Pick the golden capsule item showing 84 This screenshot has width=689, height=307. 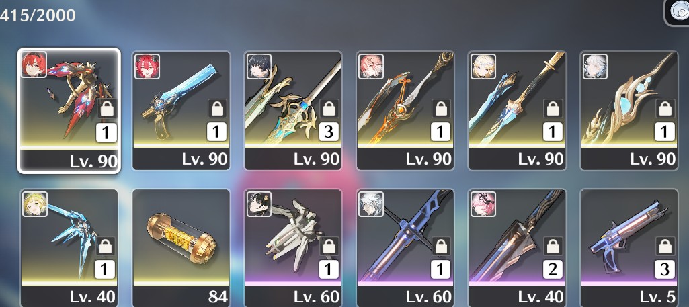pyautogui.click(x=181, y=248)
